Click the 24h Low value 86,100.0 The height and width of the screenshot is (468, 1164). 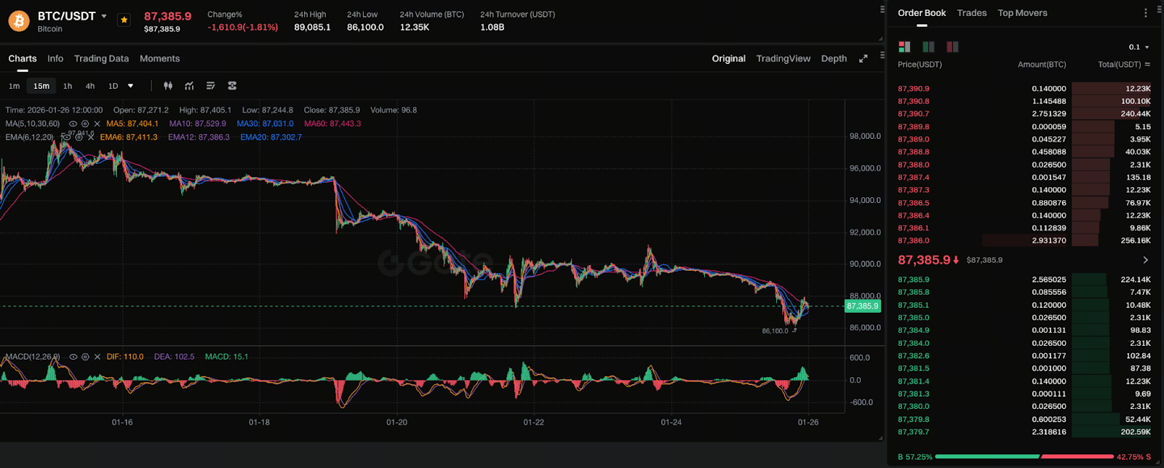(x=365, y=28)
